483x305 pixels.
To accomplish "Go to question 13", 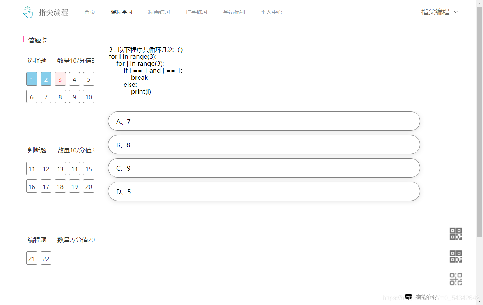I will click(x=60, y=169).
